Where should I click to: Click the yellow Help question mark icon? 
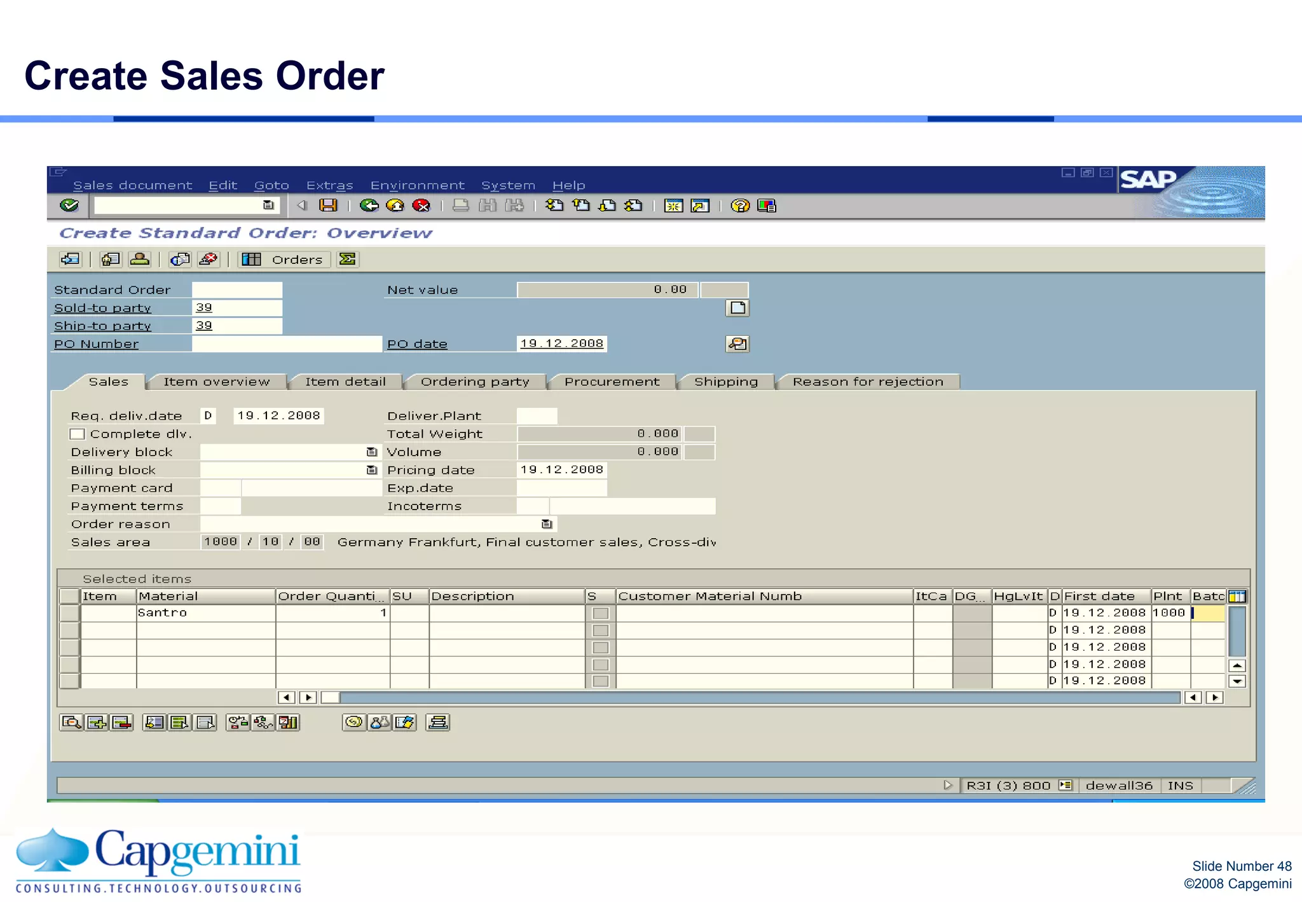(x=740, y=205)
